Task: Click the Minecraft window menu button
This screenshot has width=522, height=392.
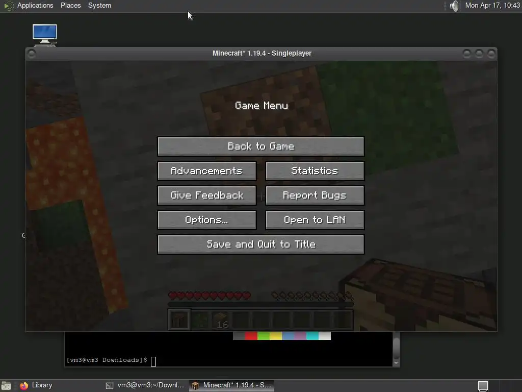Action: tap(32, 54)
